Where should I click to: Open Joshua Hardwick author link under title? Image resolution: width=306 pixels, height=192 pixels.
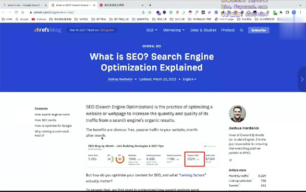click(121, 79)
